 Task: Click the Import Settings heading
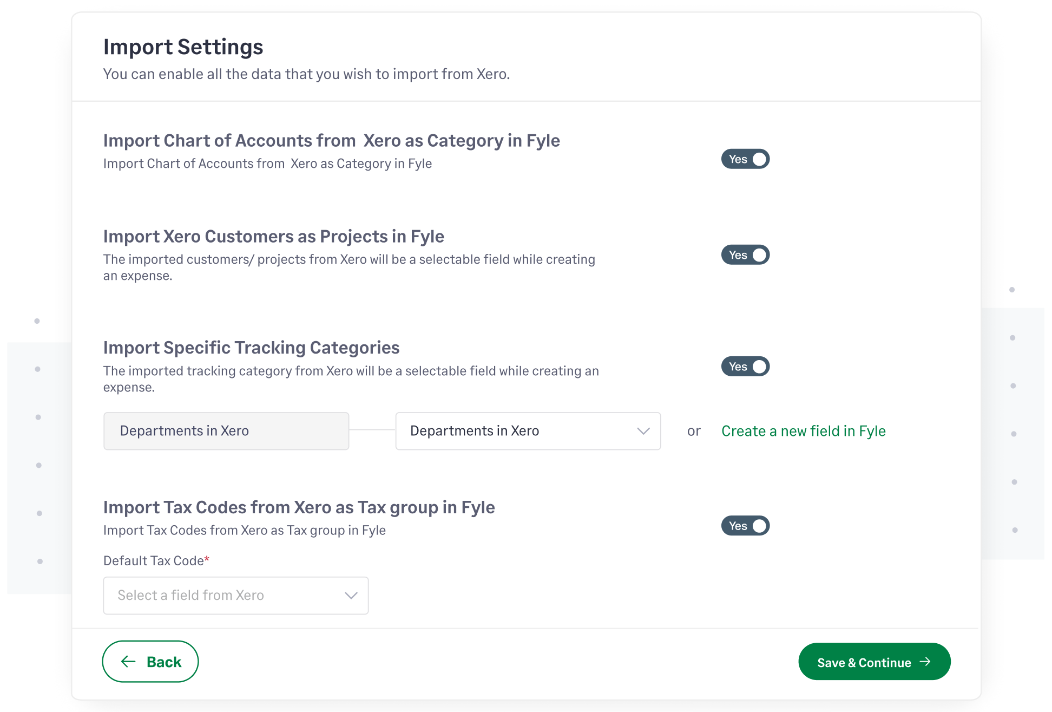tap(183, 47)
